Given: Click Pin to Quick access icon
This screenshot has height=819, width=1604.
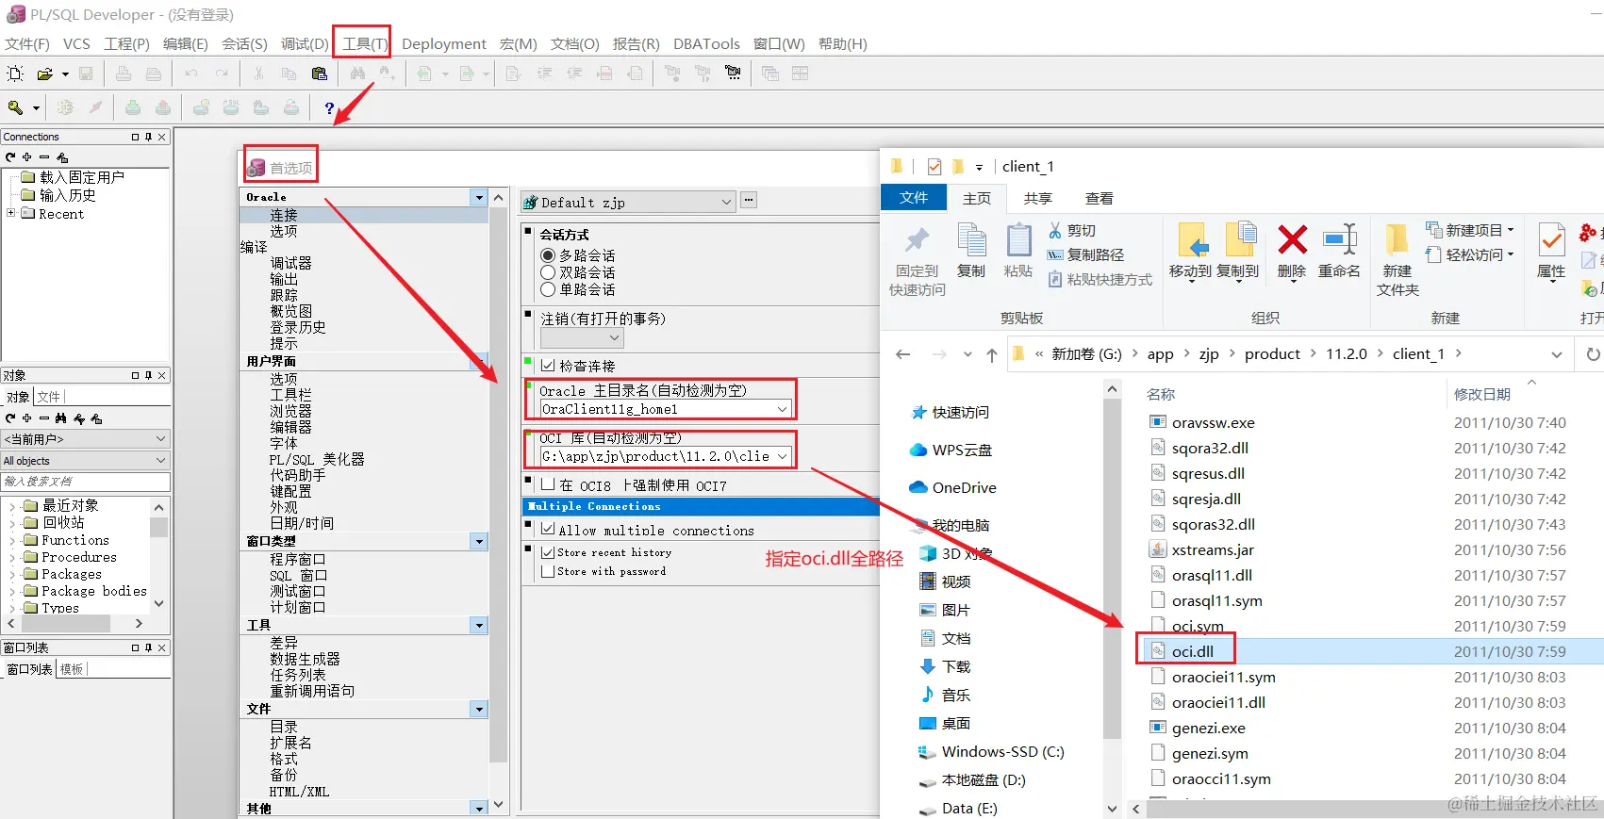Looking at the screenshot, I should (917, 239).
